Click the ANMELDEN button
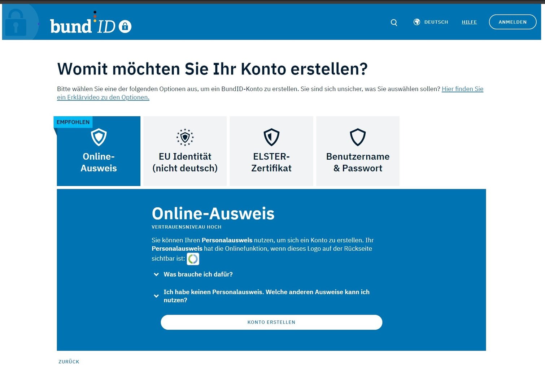Viewport: 545px width, 390px height. pos(512,22)
